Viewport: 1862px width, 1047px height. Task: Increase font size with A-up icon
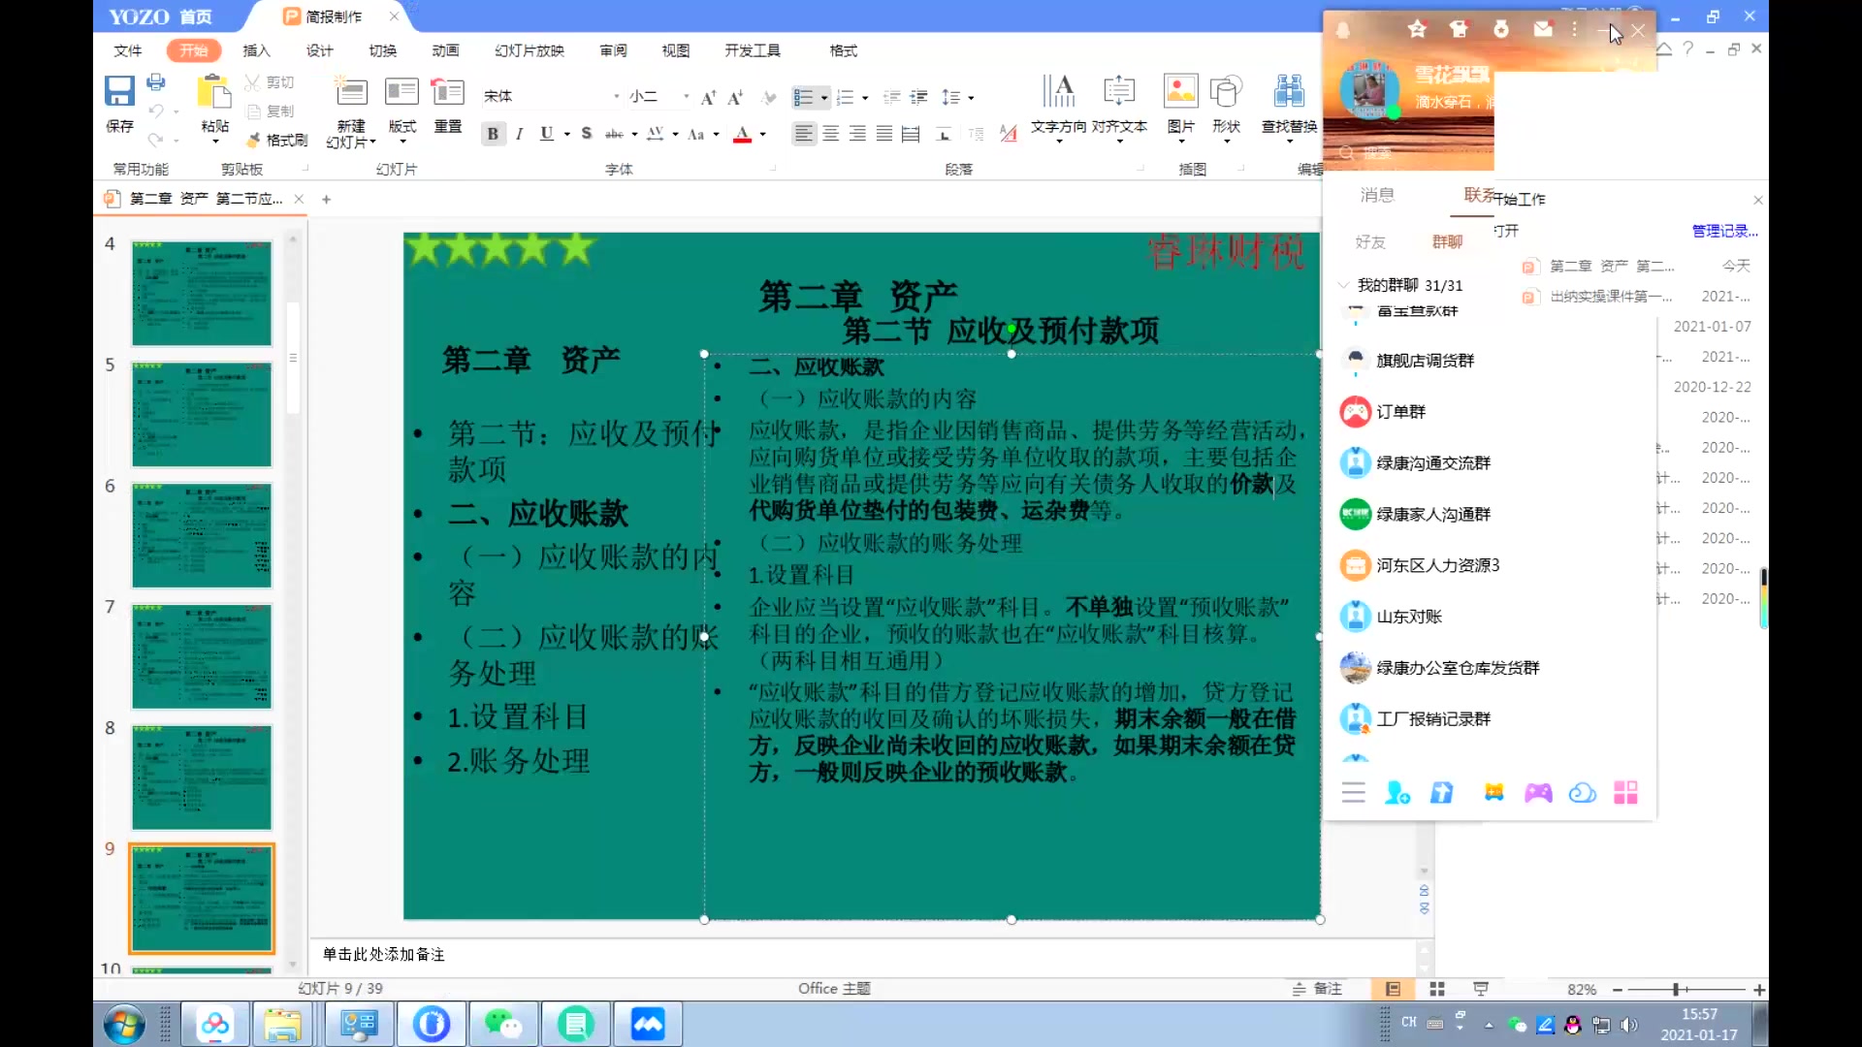708,97
